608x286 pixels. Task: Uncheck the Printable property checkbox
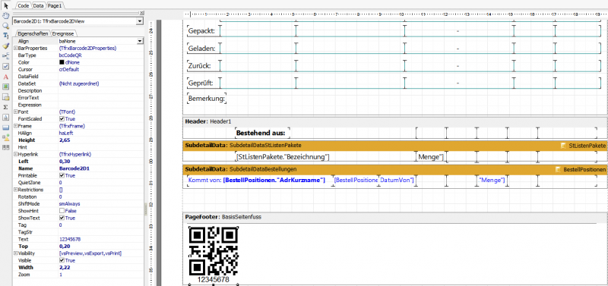(62, 175)
